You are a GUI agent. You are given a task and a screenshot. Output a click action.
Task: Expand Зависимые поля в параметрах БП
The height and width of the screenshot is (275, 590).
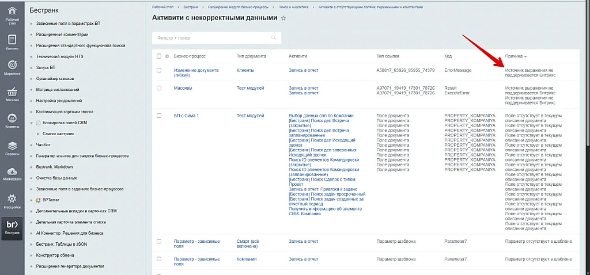point(31,24)
